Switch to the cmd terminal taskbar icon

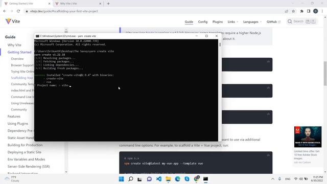pos(205,179)
